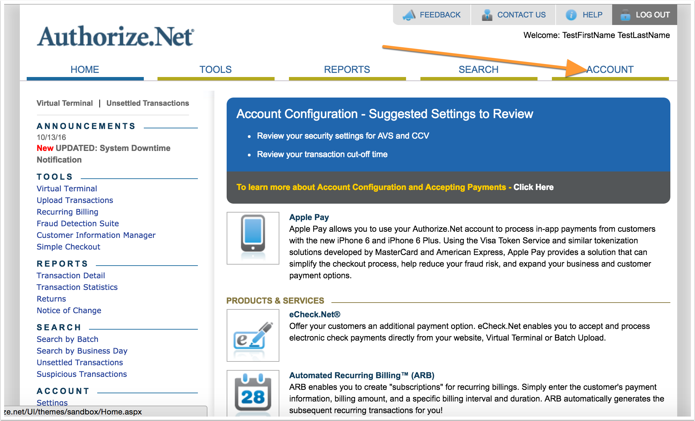Switch to the REPORTS tab
This screenshot has width=695, height=421.
[x=347, y=69]
